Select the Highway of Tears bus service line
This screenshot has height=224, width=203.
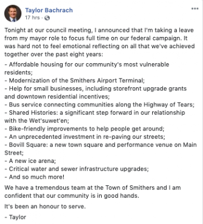tap(100, 105)
